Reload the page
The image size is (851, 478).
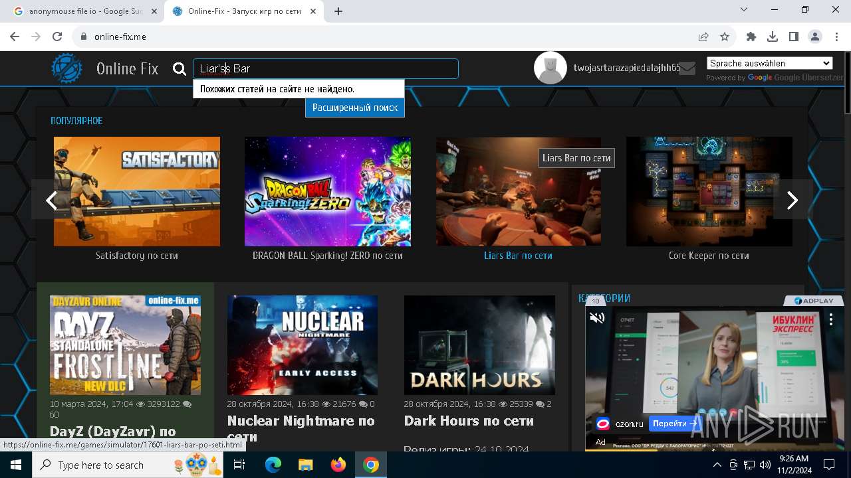57,37
